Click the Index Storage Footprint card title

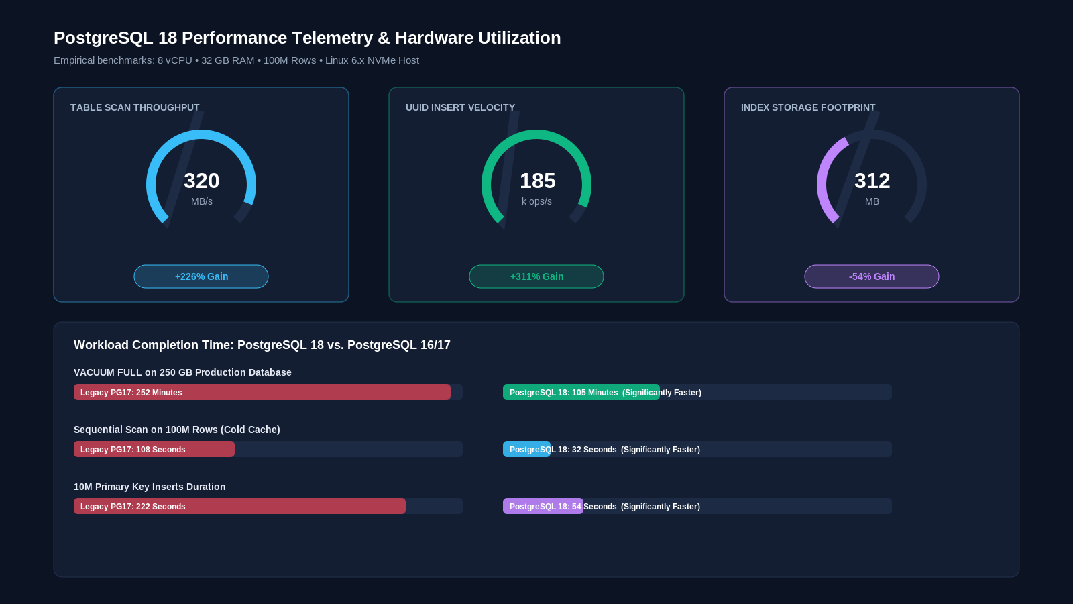pos(808,107)
